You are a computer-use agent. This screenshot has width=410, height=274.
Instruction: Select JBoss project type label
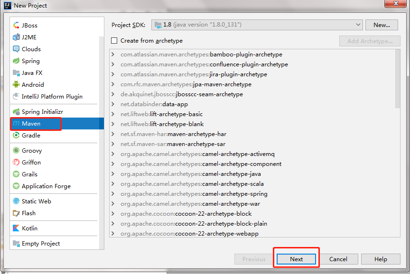[29, 25]
